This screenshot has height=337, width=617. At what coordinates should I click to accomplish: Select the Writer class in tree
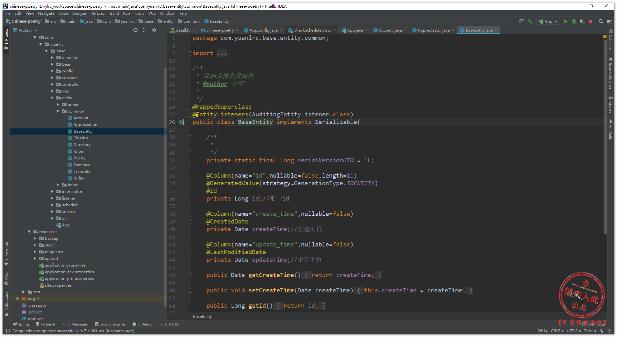tap(79, 178)
